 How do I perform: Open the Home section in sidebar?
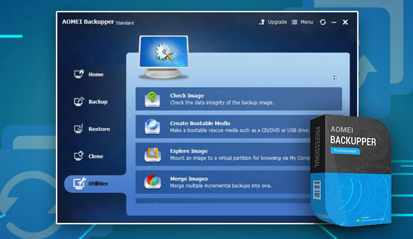tap(89, 74)
